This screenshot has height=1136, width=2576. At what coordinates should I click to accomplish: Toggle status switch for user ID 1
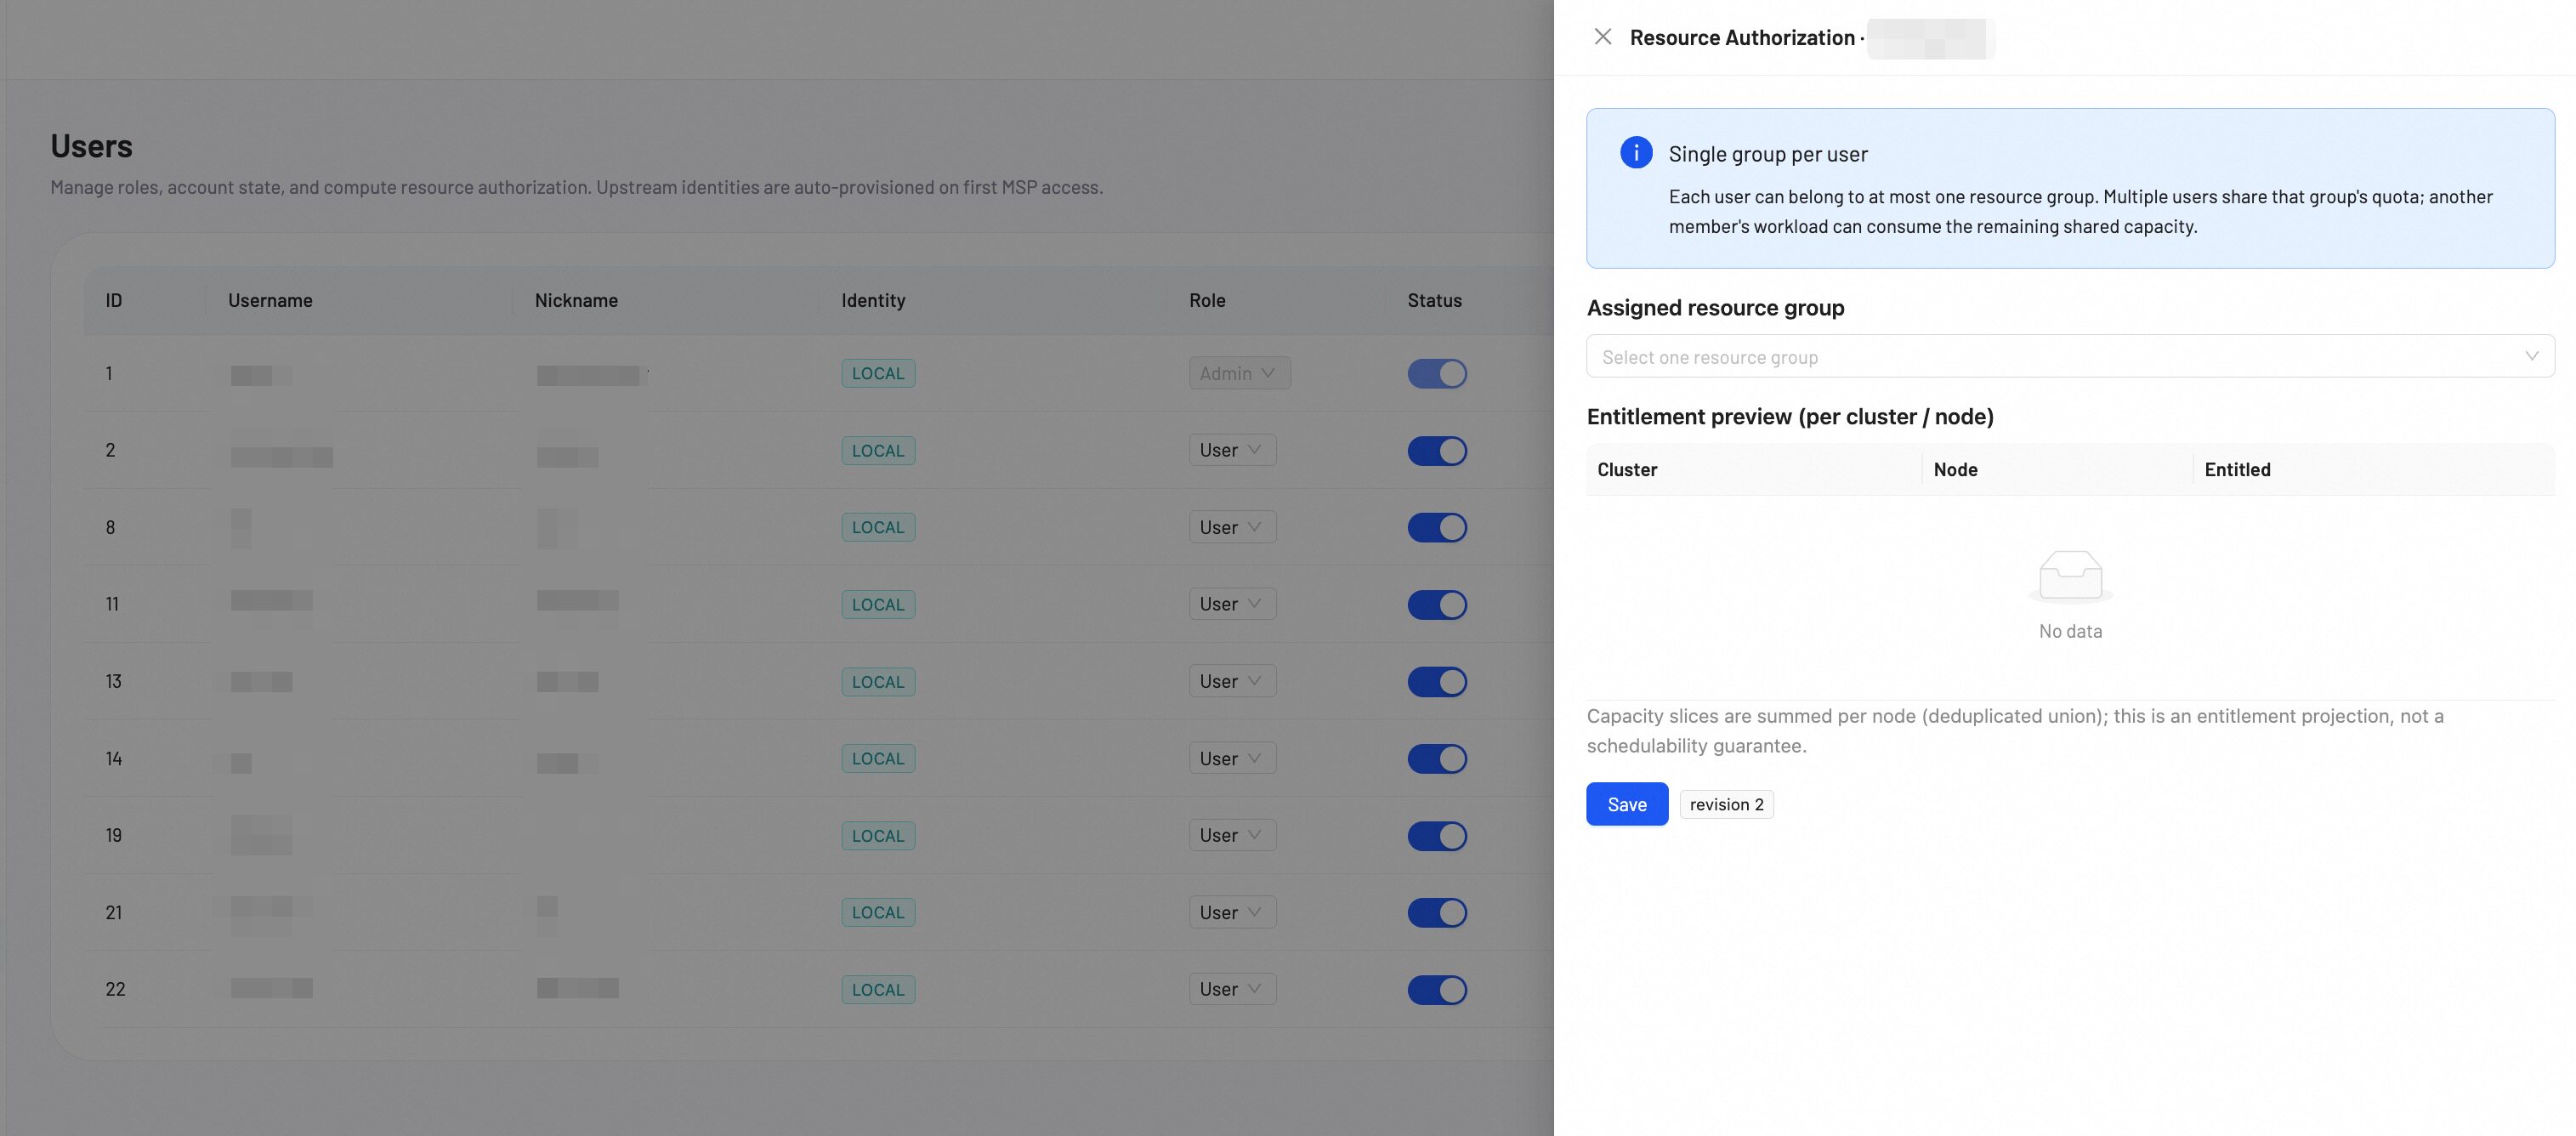[1436, 374]
